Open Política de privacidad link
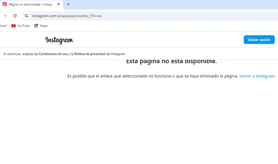The width and height of the screenshot is (278, 164). coord(90,54)
